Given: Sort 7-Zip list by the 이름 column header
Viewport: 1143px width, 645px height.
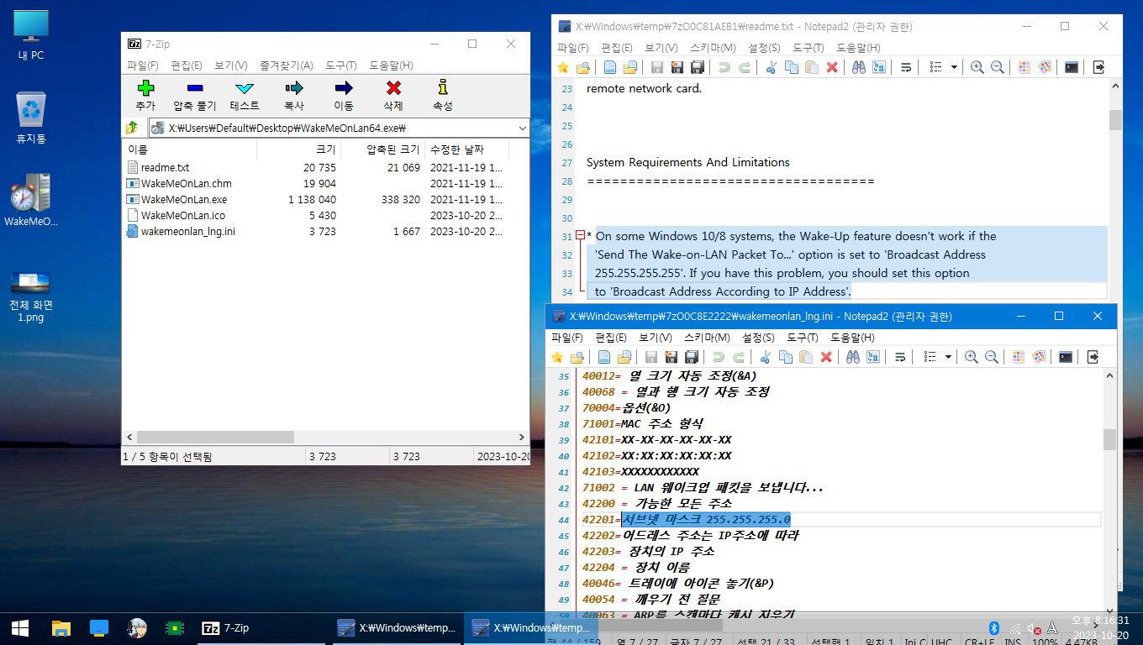Looking at the screenshot, I should coord(190,149).
